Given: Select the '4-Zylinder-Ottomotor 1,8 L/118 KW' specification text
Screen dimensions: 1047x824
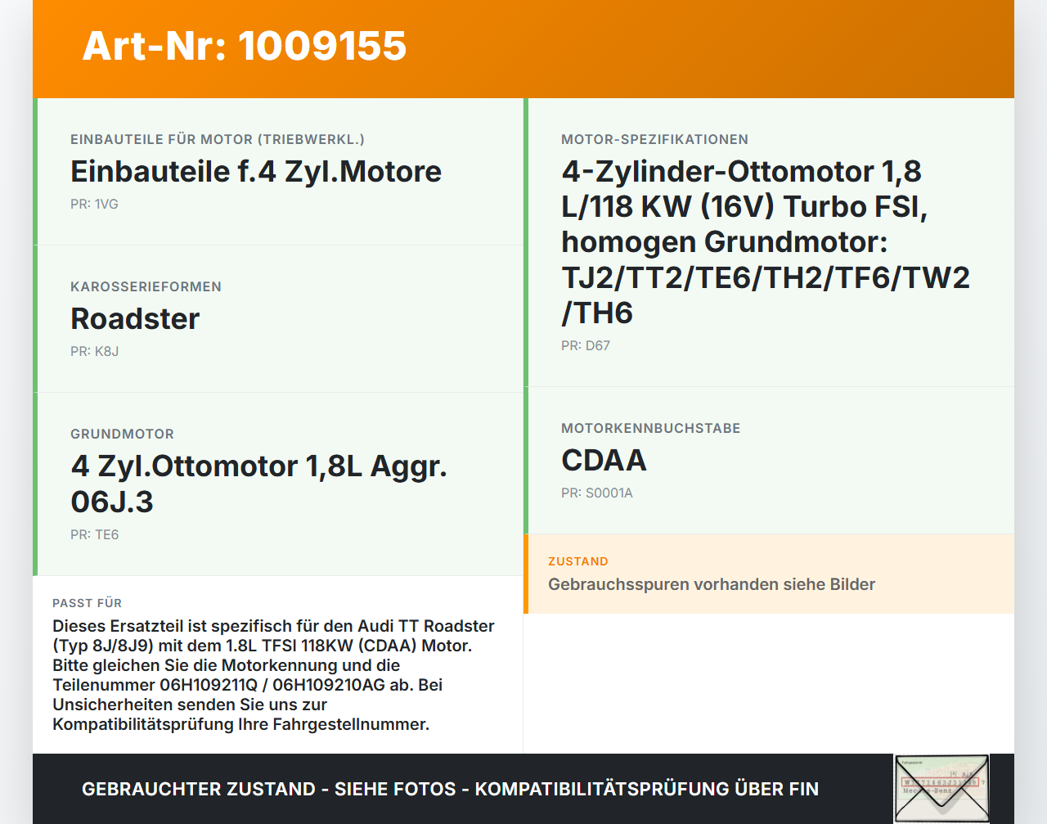Looking at the screenshot, I should click(765, 242).
